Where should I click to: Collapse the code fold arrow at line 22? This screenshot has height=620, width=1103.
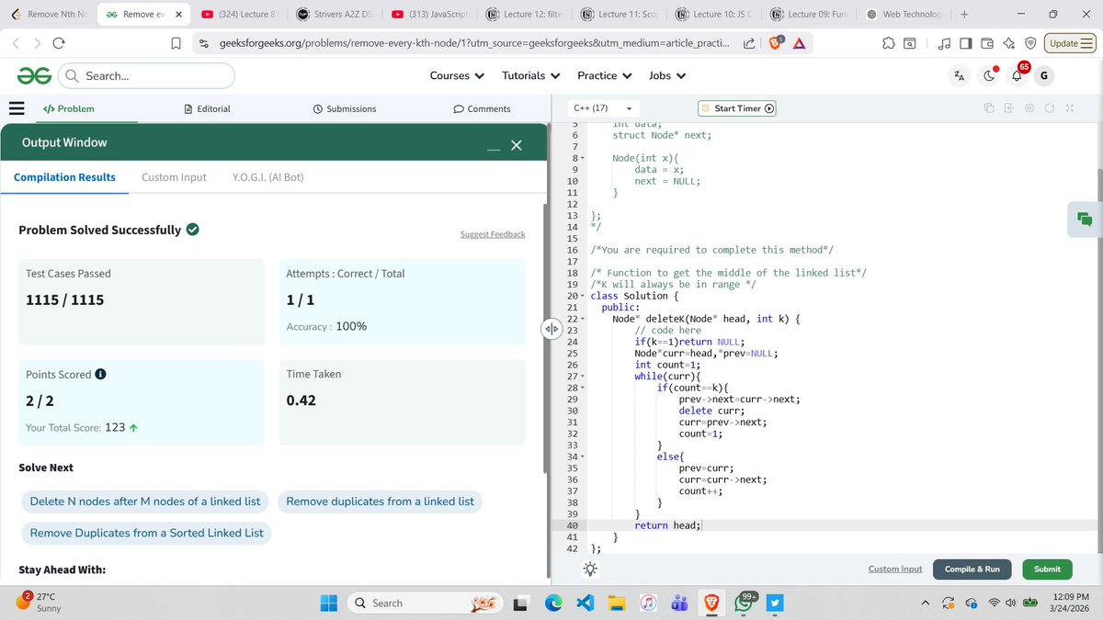tap(582, 319)
